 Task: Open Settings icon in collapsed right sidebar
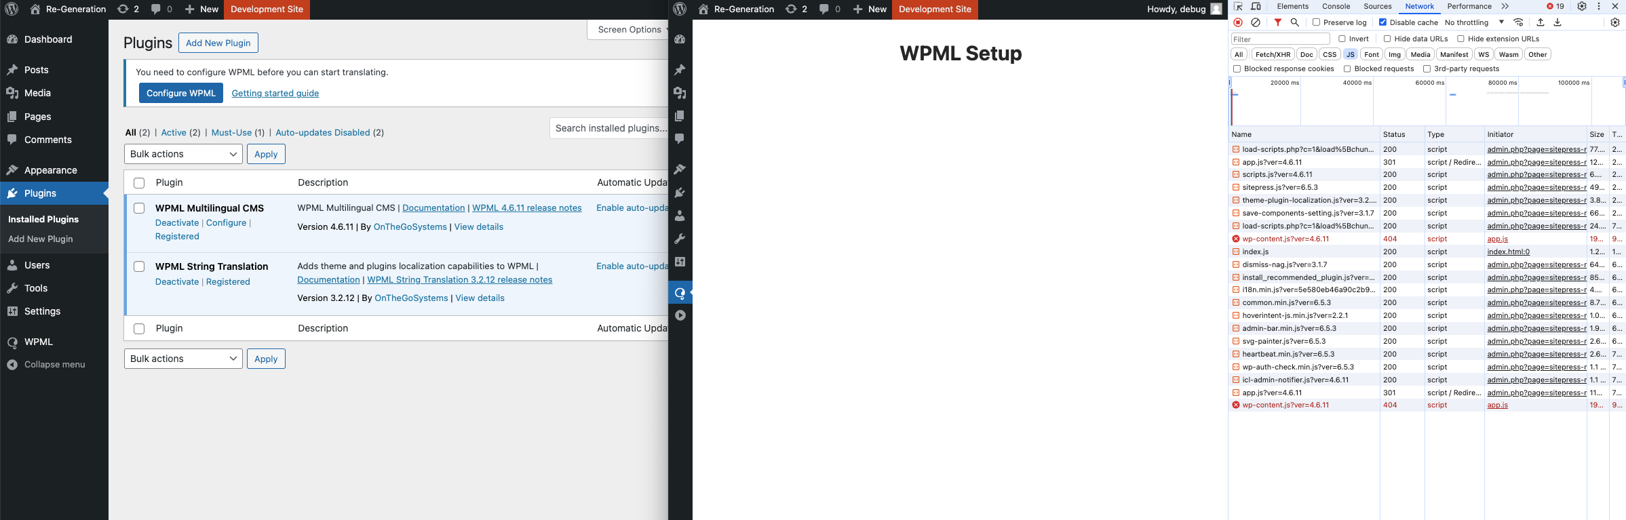pos(680,262)
